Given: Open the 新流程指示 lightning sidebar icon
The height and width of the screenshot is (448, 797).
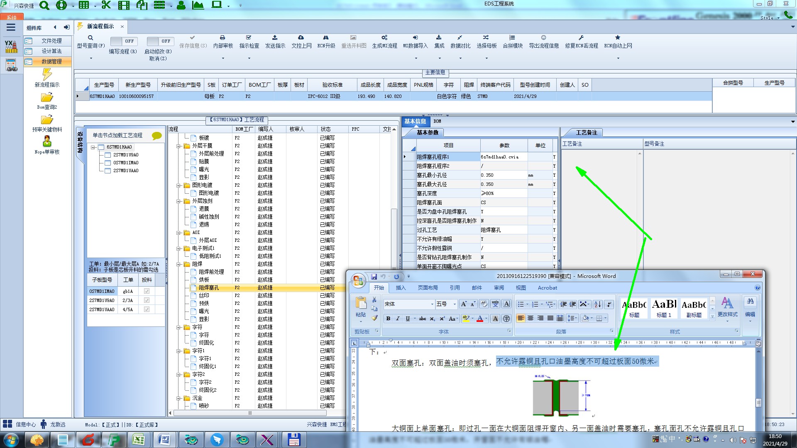Looking at the screenshot, I should tap(47, 75).
